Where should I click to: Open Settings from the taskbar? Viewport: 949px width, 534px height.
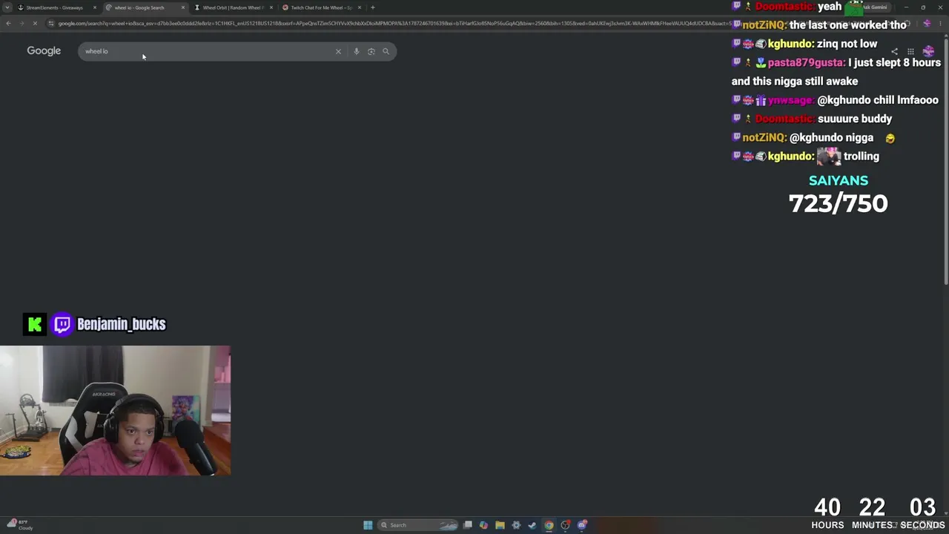point(516,525)
